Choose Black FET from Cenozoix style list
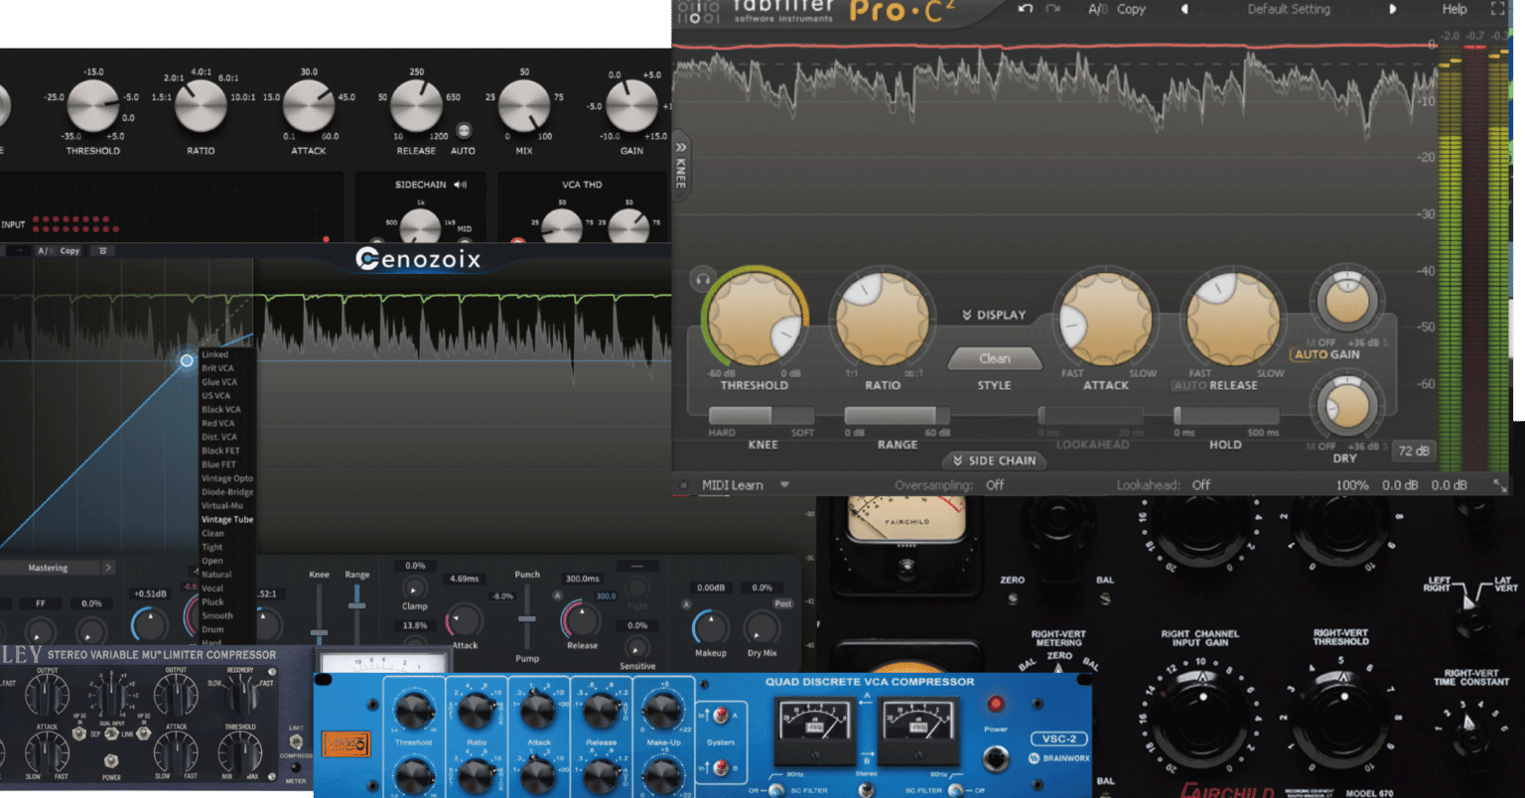The width and height of the screenshot is (1525, 798). (x=218, y=451)
